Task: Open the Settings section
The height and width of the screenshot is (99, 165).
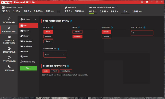Action: pos(9,68)
